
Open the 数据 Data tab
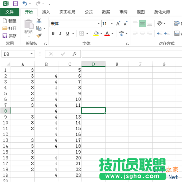click(x=106, y=12)
